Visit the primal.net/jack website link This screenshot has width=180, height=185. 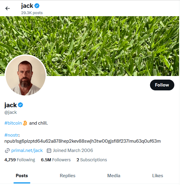click(27, 150)
